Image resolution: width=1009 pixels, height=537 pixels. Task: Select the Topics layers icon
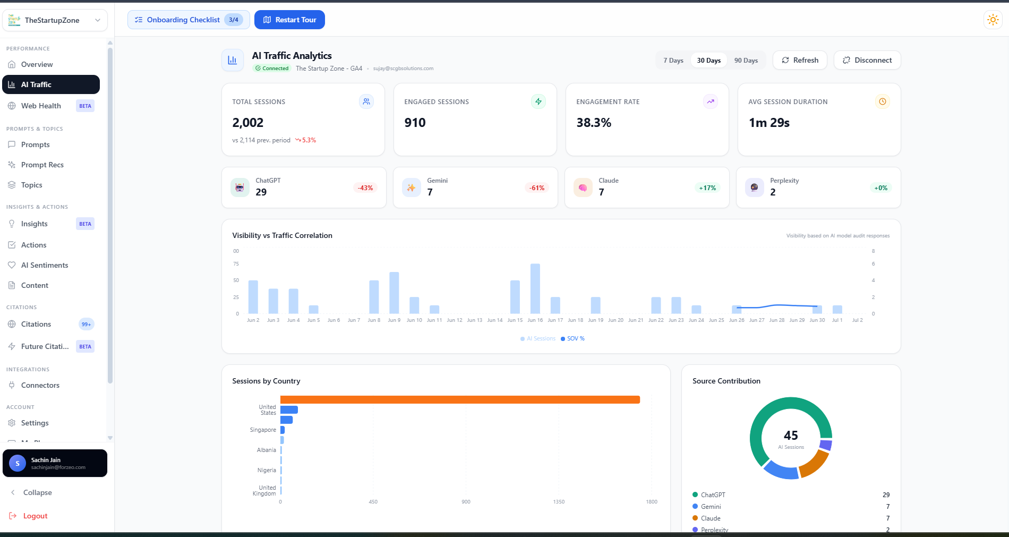coord(12,185)
